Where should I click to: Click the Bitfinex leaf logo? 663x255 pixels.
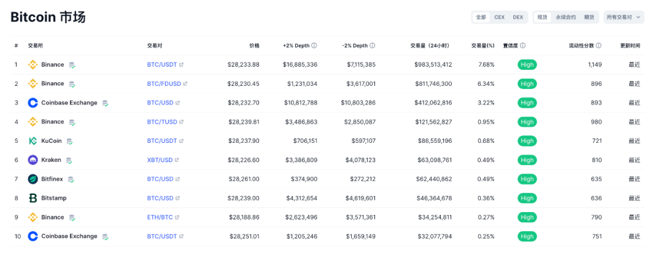click(x=33, y=179)
